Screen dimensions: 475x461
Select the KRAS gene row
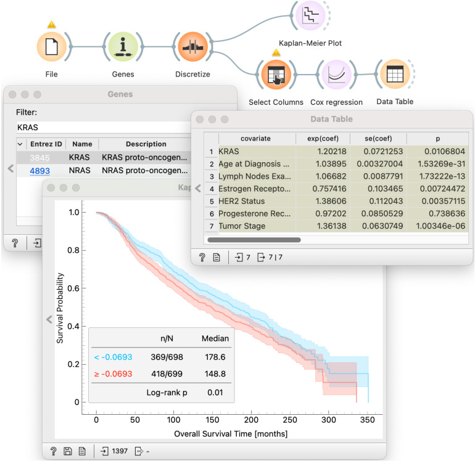point(104,157)
